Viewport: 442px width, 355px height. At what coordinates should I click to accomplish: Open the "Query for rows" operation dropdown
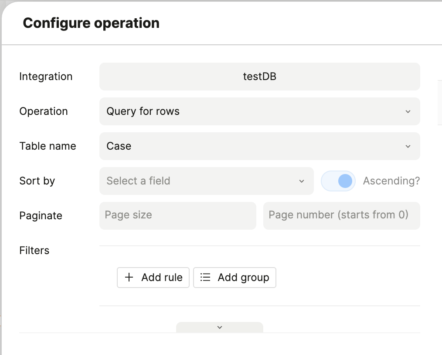[x=253, y=111]
